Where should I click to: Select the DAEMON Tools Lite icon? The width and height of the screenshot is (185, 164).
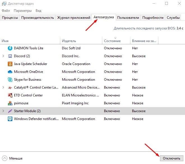(10, 48)
